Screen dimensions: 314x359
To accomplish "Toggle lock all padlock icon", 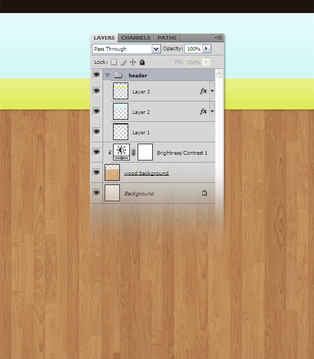I will click(x=142, y=62).
